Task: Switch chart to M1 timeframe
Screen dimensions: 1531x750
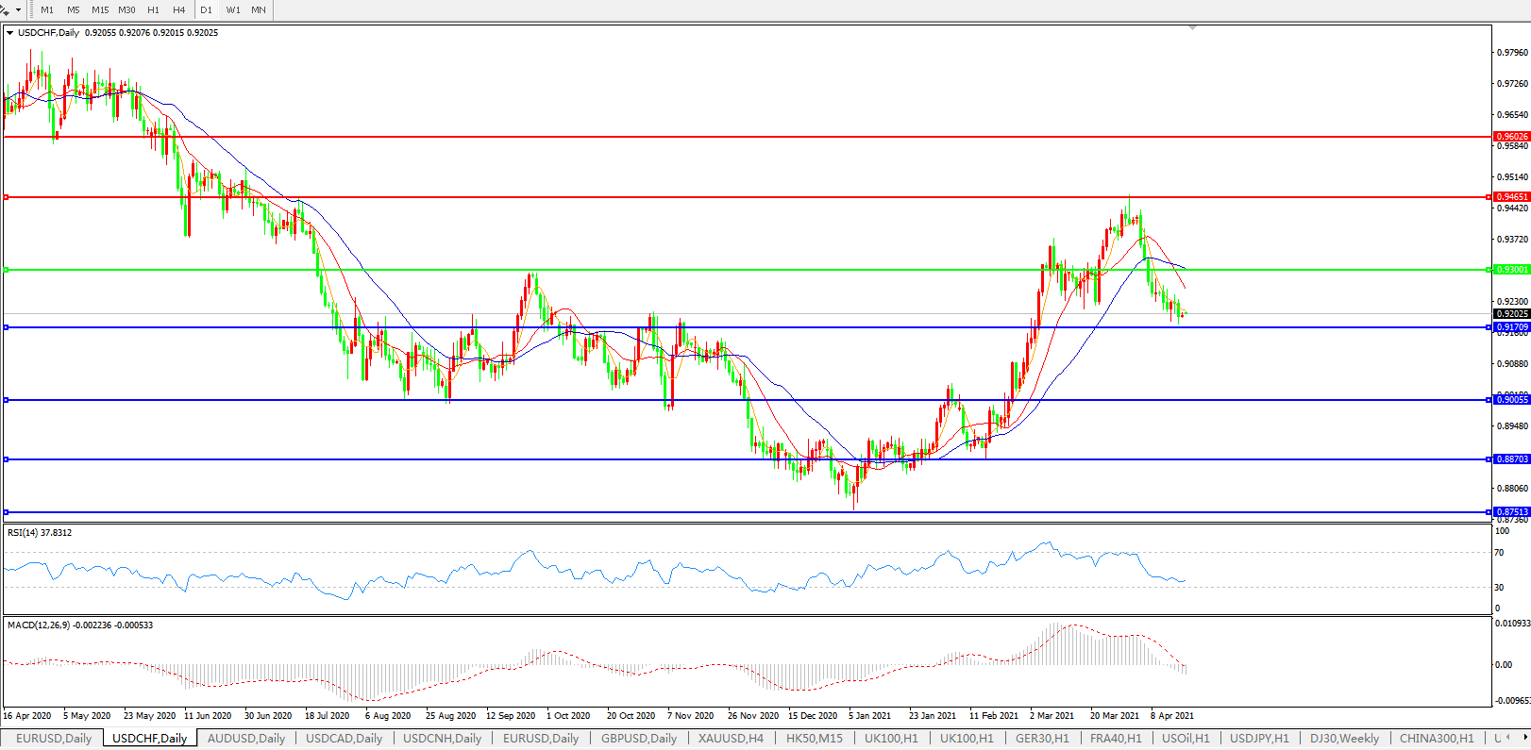Action: (47, 9)
